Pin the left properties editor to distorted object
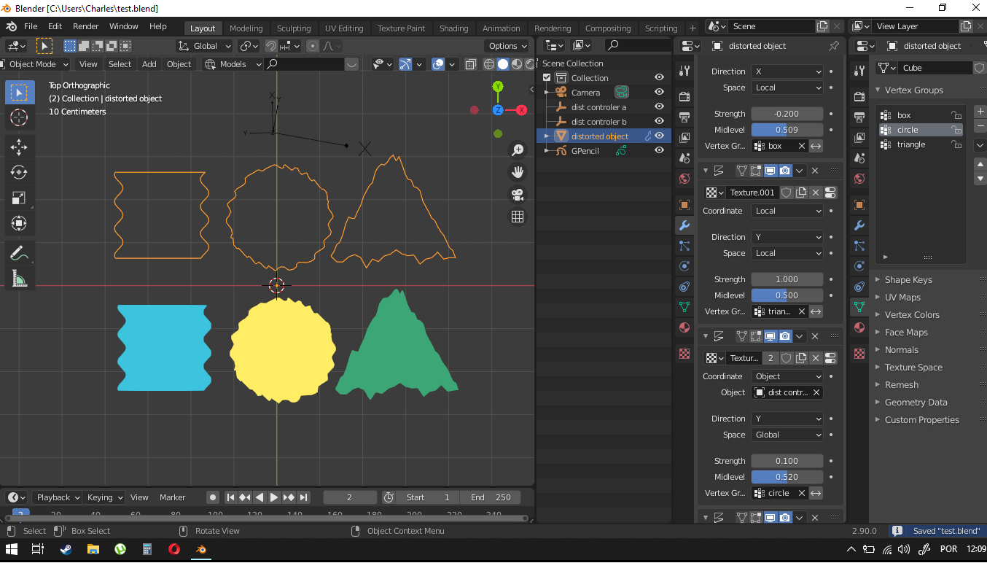This screenshot has width=987, height=563. (834, 46)
